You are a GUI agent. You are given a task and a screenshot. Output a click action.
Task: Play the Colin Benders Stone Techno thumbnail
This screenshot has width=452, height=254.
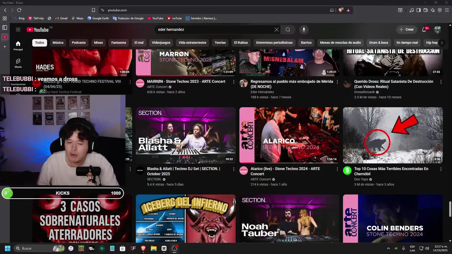pos(393,219)
